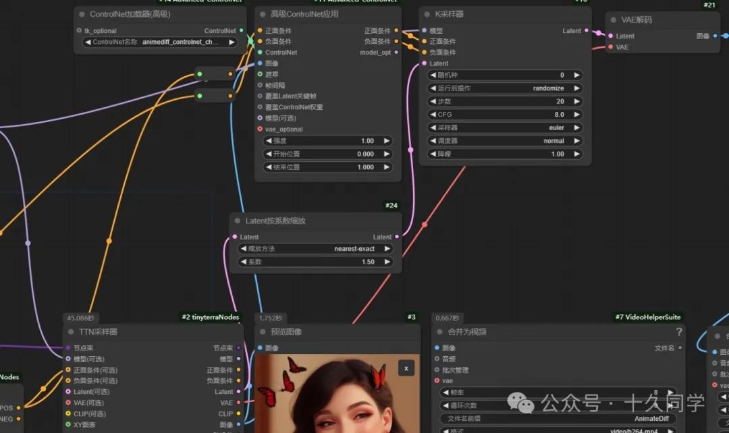Click the tk_optional input socket
The width and height of the screenshot is (729, 433).
pyautogui.click(x=79, y=30)
